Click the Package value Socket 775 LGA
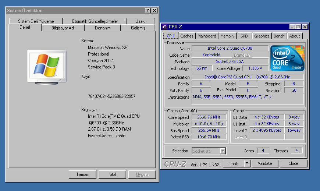 point(230,61)
